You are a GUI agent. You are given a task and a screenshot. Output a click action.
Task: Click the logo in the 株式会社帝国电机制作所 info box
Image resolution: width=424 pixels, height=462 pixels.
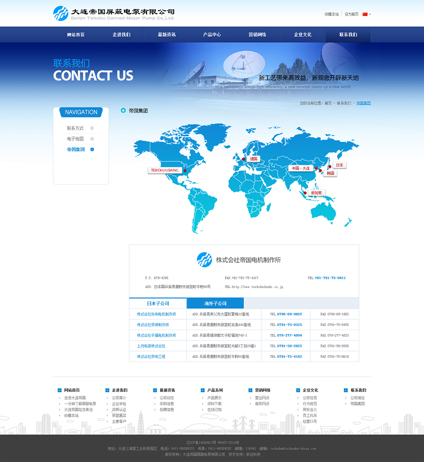[x=204, y=260]
